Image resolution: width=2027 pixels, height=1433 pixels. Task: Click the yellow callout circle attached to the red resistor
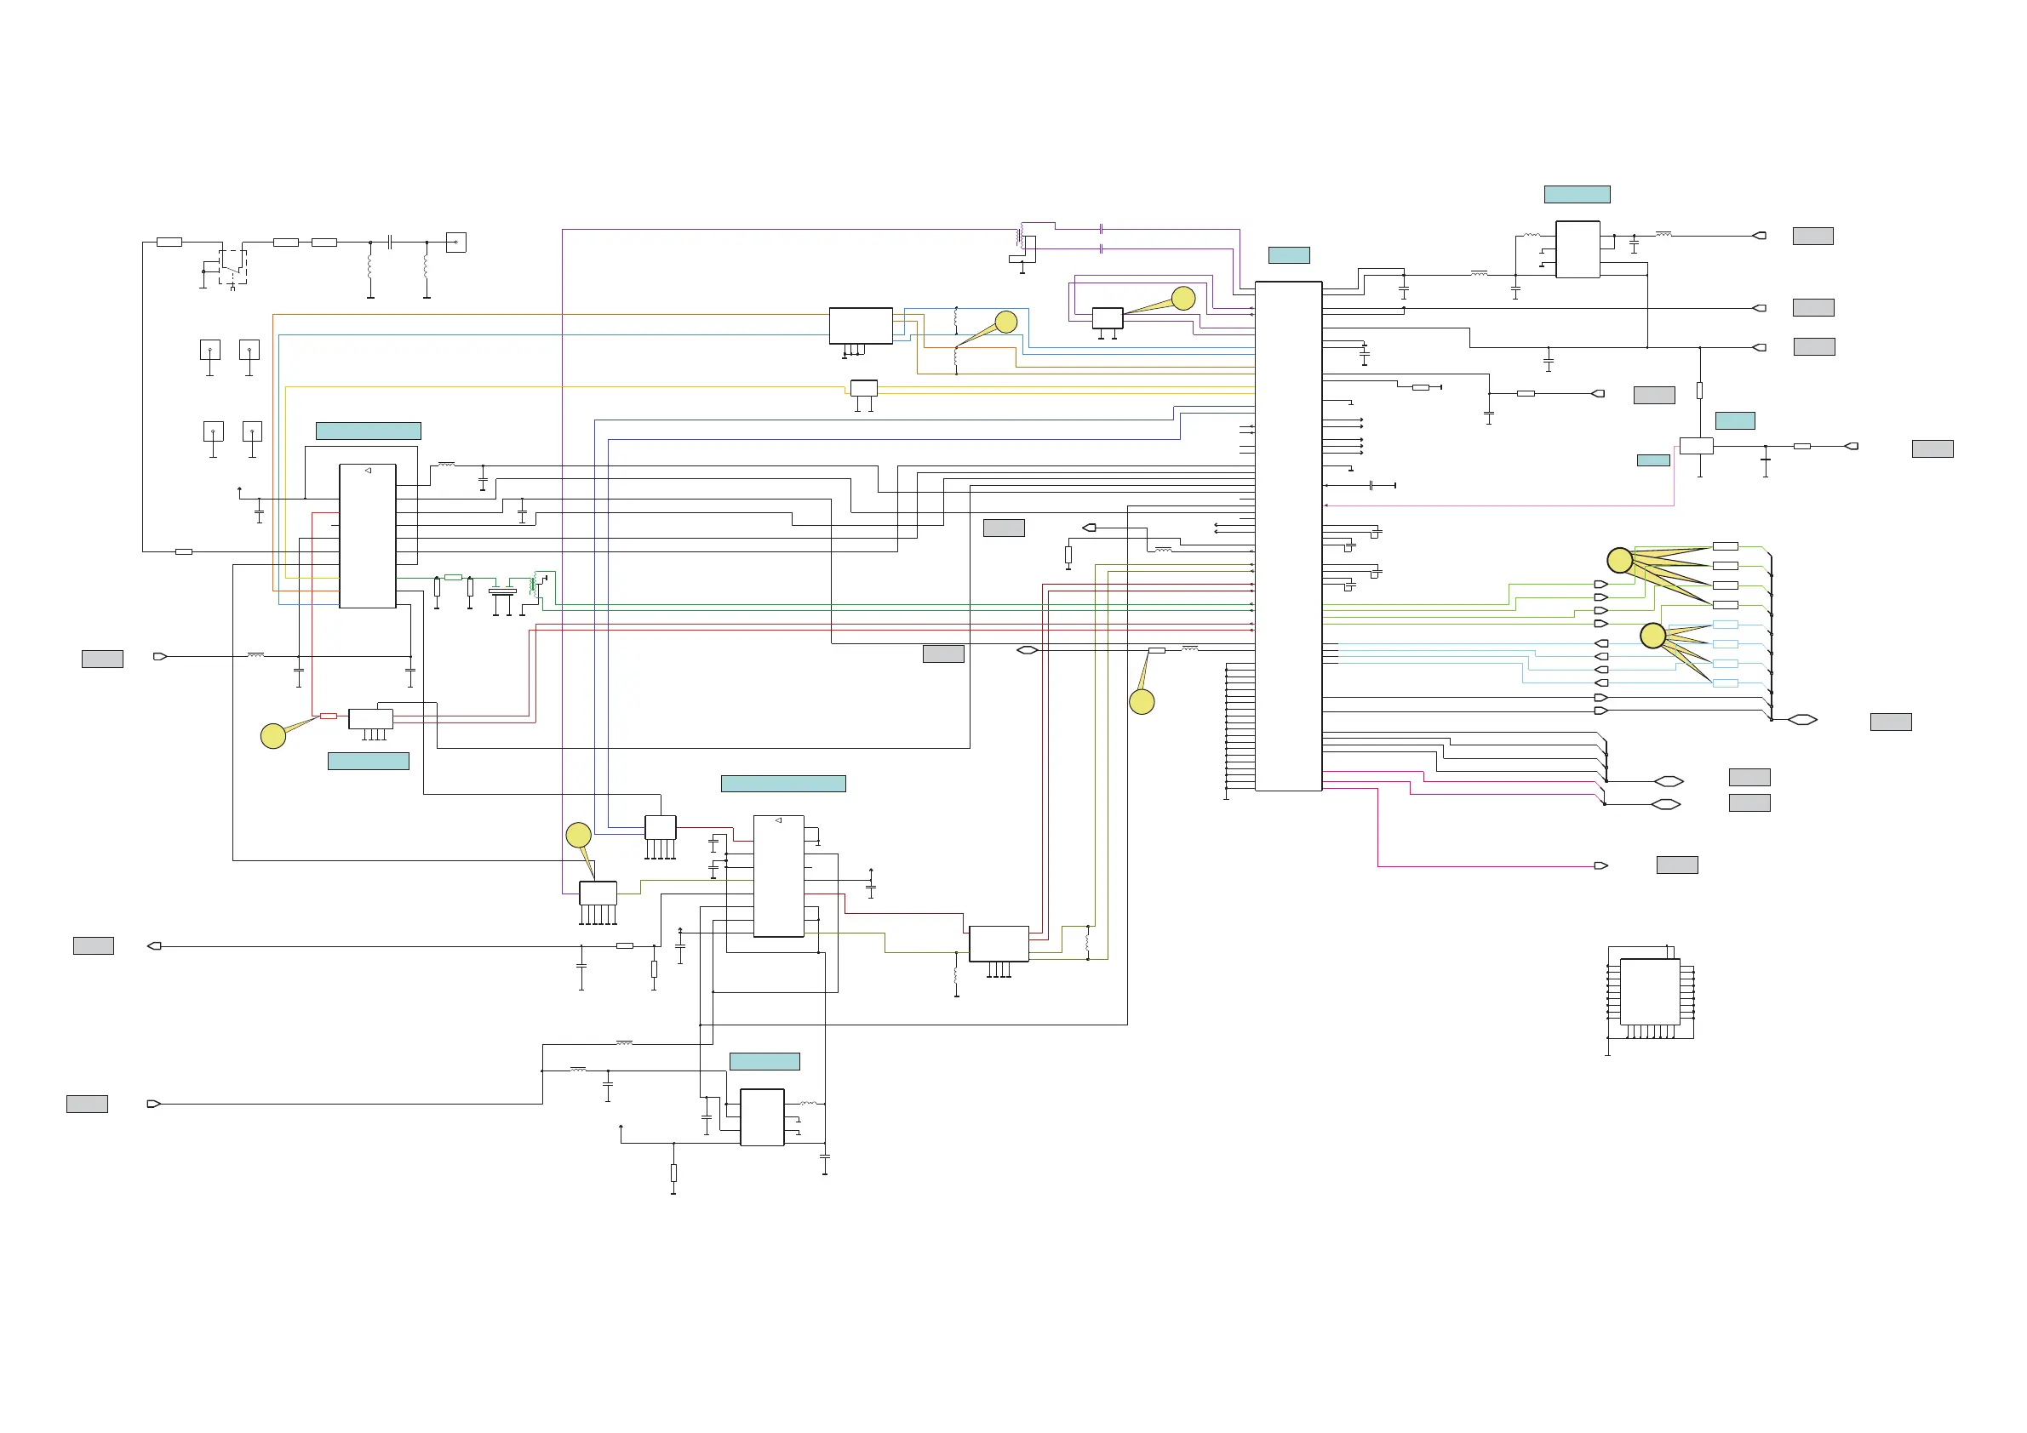(273, 736)
